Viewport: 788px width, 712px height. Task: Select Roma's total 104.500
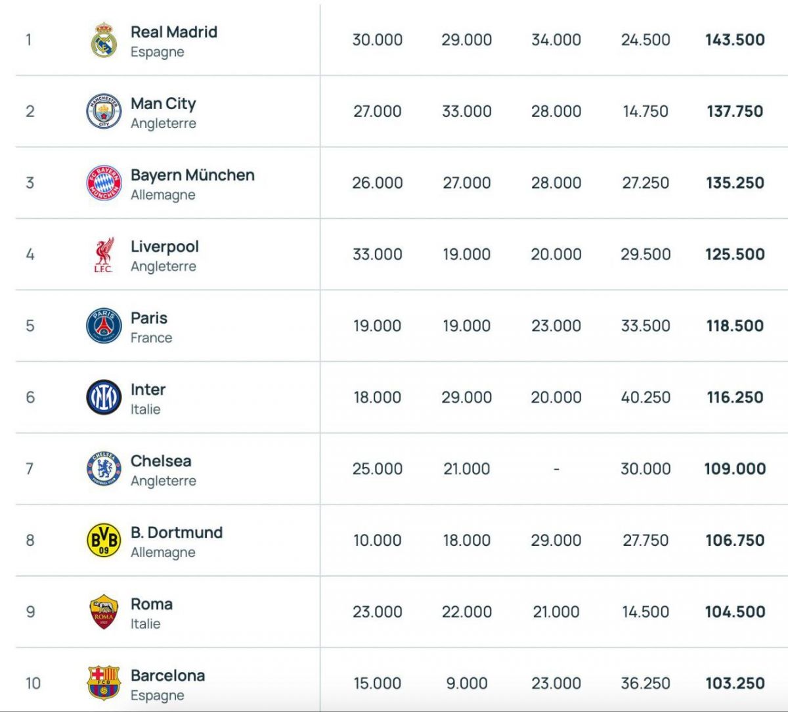[x=735, y=612]
